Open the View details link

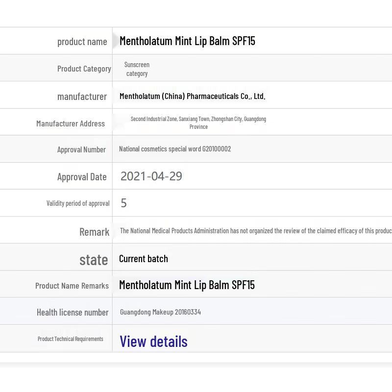[x=153, y=341]
